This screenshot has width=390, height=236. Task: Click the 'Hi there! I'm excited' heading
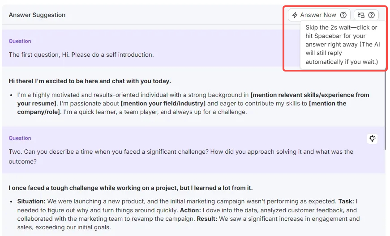click(x=90, y=81)
